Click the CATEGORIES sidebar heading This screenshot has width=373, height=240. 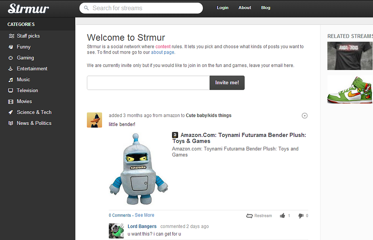pos(21,24)
